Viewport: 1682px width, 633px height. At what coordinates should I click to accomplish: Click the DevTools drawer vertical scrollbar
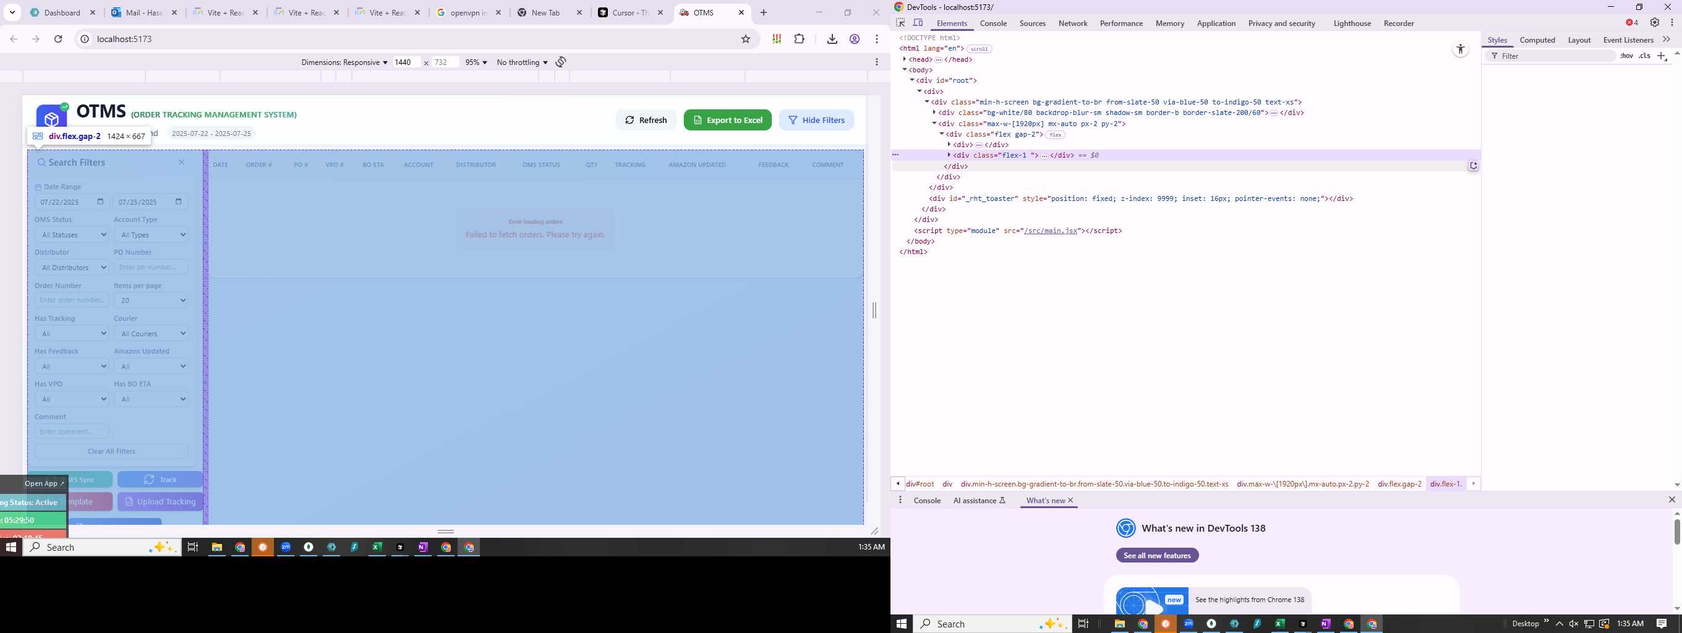[1677, 531]
